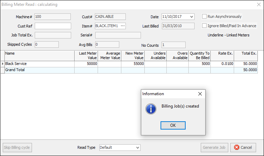Close the Information popup with X

tap(200, 94)
